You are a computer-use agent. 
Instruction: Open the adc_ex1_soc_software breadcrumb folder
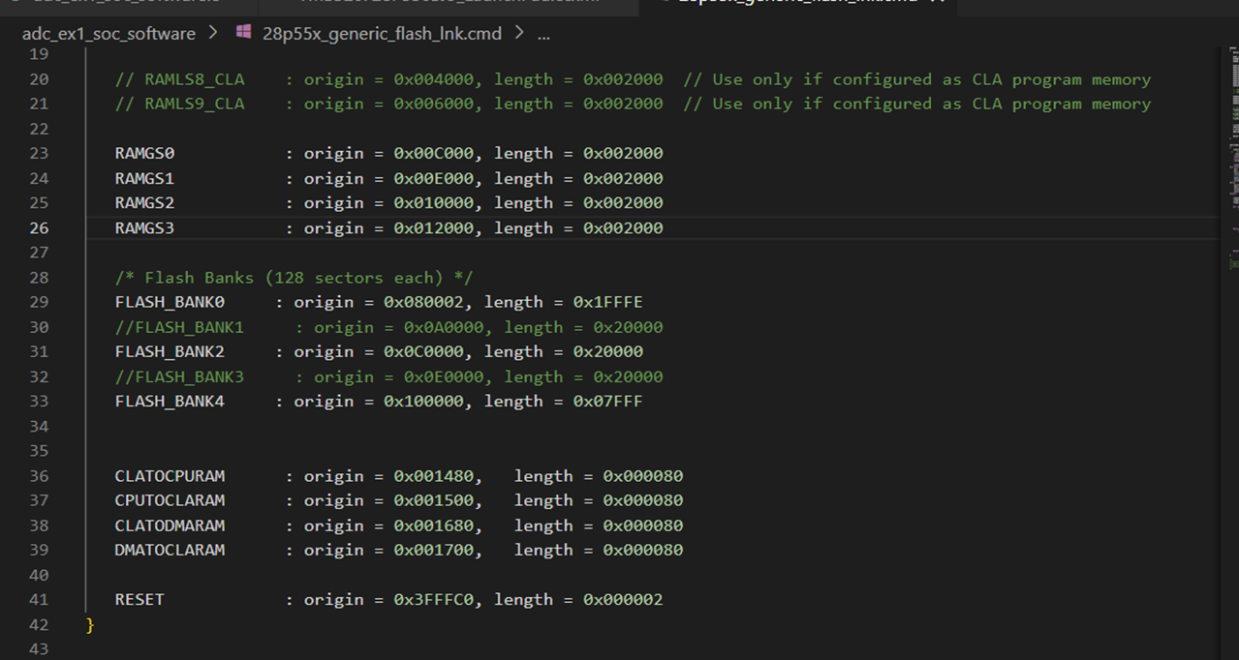click(108, 34)
